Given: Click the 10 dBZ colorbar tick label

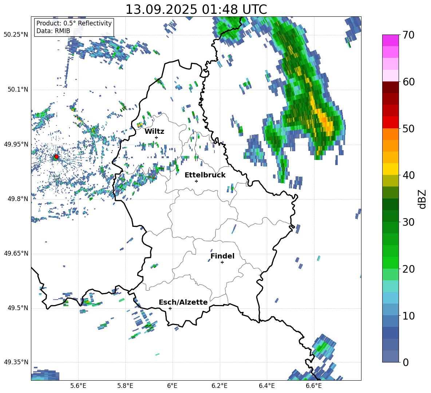Looking at the screenshot, I should click(x=408, y=316).
